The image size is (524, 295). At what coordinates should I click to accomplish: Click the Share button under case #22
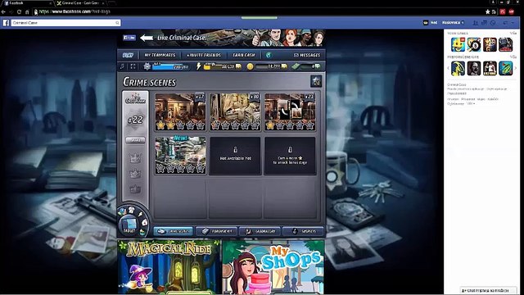coord(135,140)
